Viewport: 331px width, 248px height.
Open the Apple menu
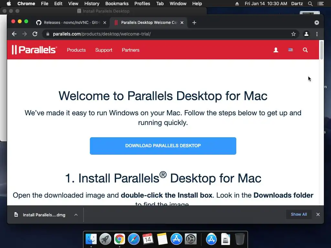pos(9,4)
